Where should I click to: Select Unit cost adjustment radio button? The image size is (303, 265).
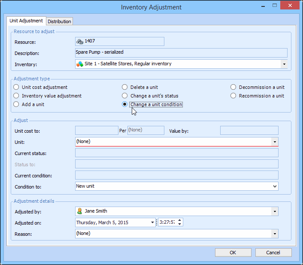tap(16, 87)
